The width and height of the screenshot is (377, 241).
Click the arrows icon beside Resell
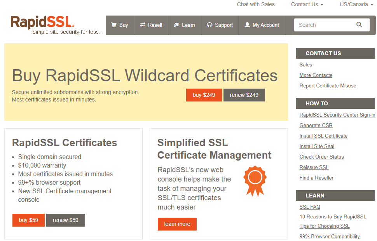[143, 25]
